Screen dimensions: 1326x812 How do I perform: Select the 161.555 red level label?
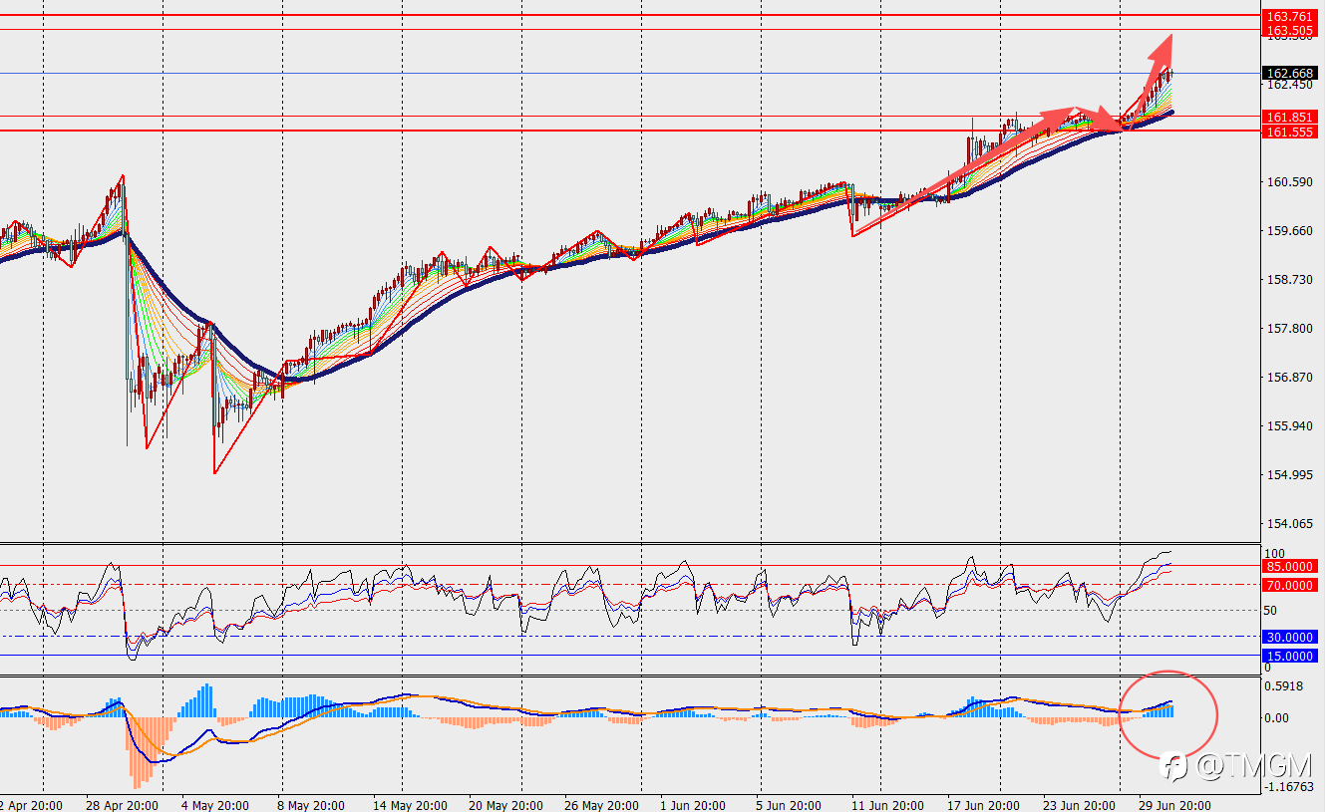pyautogui.click(x=1289, y=132)
